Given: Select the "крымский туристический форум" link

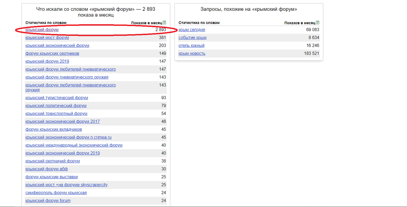Looking at the screenshot, I should 57,98.
